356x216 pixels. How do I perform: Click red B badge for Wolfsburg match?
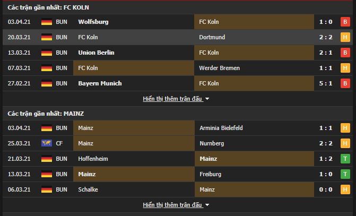pyautogui.click(x=345, y=22)
